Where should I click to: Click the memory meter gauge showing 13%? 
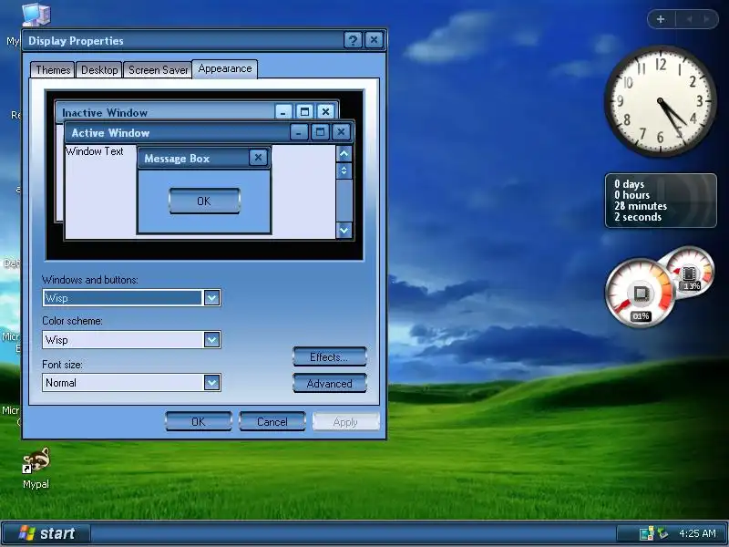point(690,272)
